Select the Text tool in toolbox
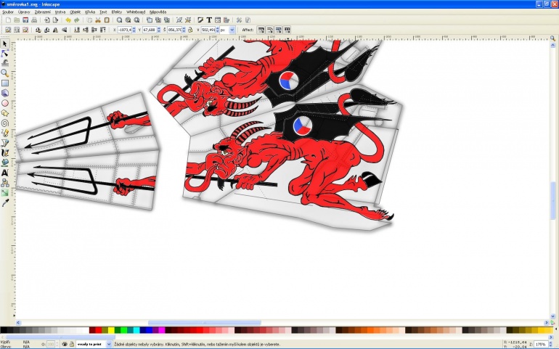The image size is (559, 349). click(4, 173)
